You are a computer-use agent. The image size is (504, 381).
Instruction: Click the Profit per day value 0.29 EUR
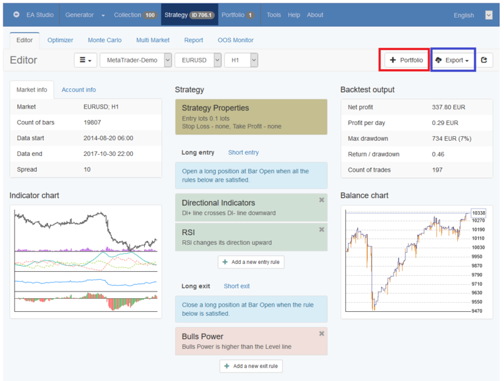click(445, 123)
